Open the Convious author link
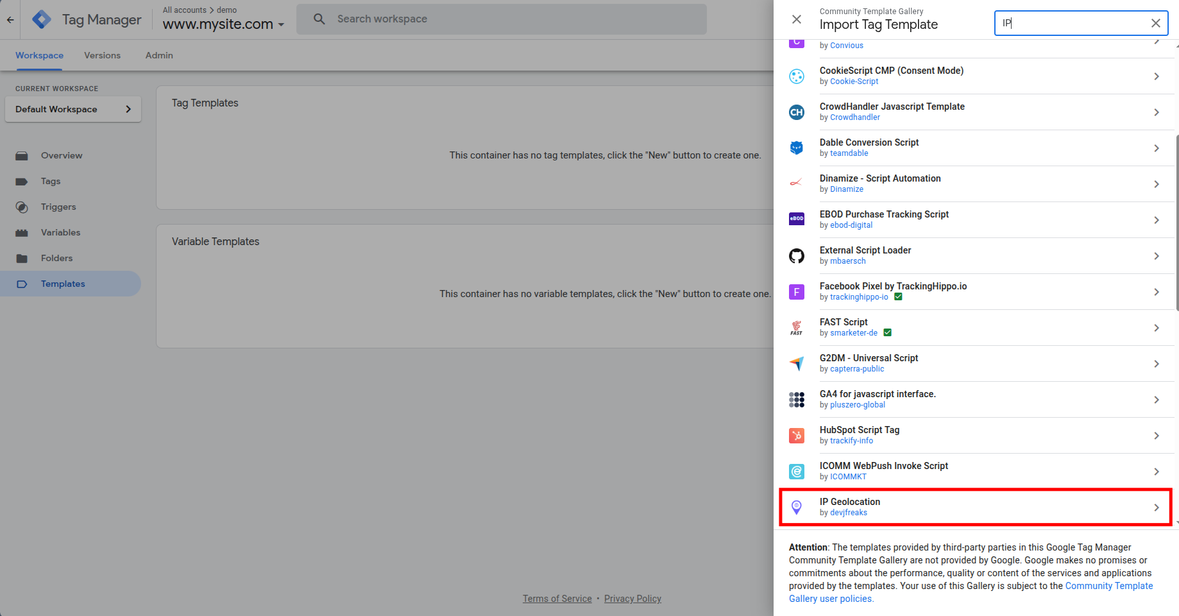1179x616 pixels. tap(847, 46)
